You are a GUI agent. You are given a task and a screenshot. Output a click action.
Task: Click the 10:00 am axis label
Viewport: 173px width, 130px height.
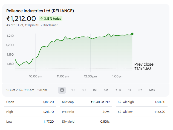(36, 76)
